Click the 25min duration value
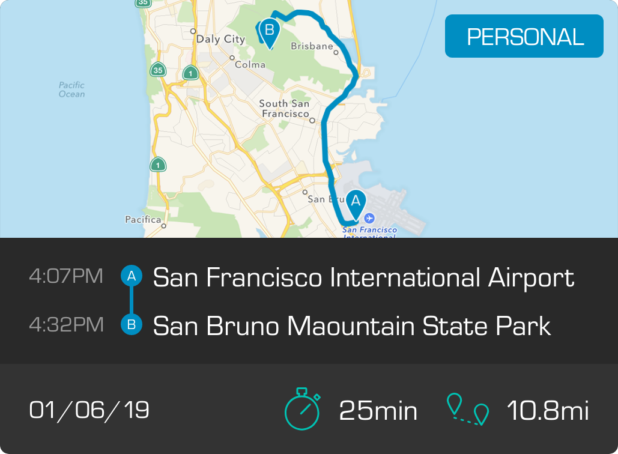This screenshot has width=618, height=454. (378, 411)
